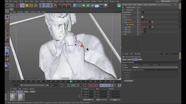
Task: Switch to Coord. tab in attributes
Action: pos(129,60)
